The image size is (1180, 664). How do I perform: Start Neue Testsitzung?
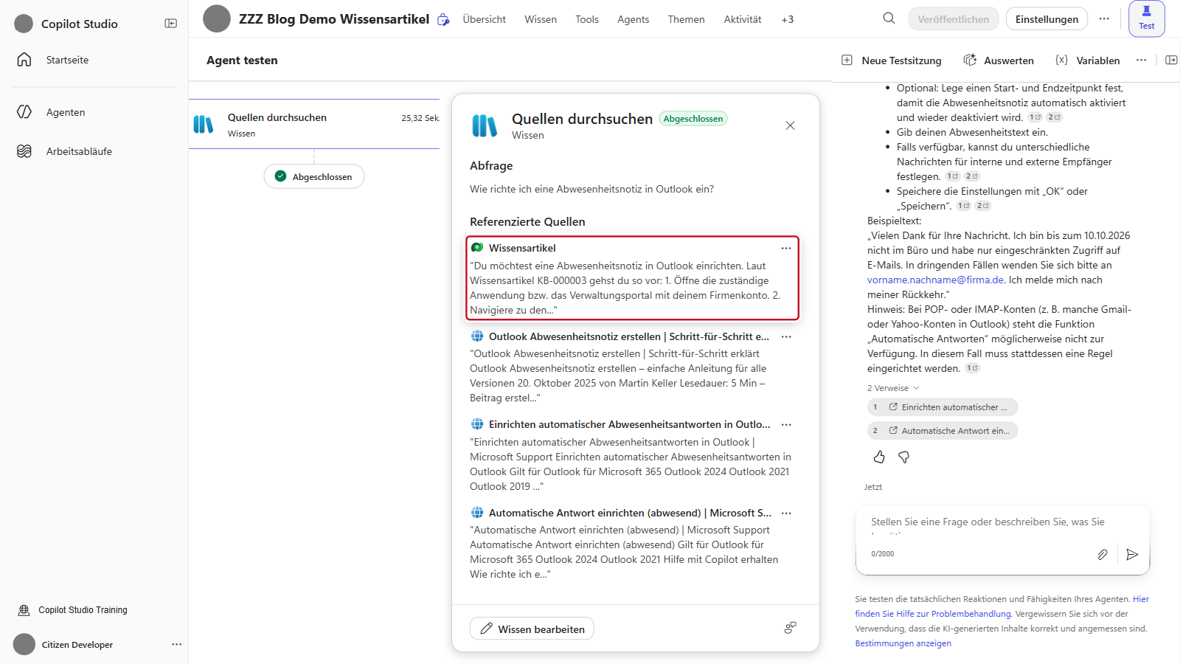892,60
